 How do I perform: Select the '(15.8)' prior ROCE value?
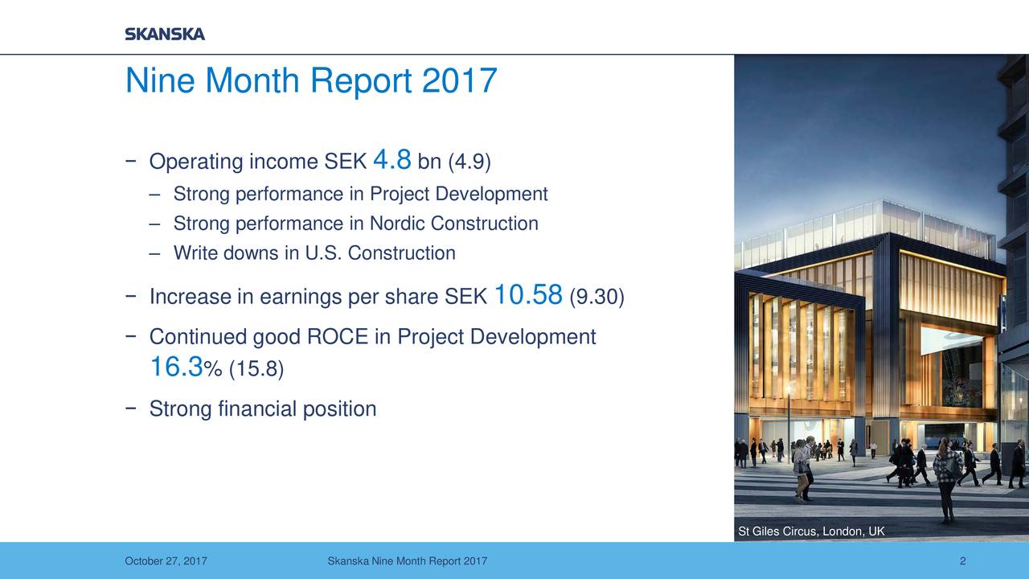[x=256, y=369]
